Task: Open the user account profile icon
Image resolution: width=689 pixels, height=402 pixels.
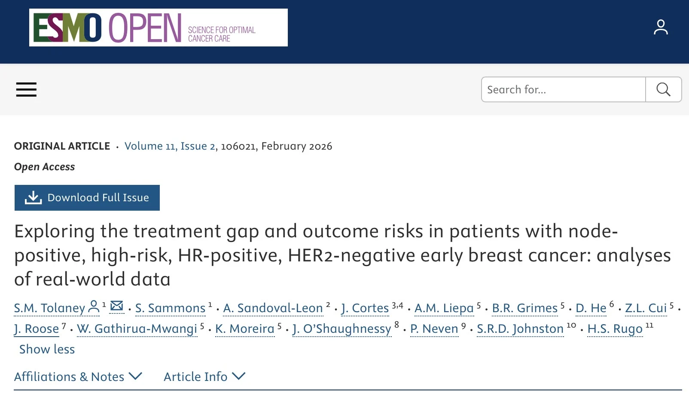Action: [x=661, y=27]
